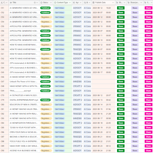The width and height of the screenshot is (153, 153).
Task: Open title 'DIGITAL ENTREPRENEURSHIP.mp4' in row C79
Action: click(x=24, y=100)
